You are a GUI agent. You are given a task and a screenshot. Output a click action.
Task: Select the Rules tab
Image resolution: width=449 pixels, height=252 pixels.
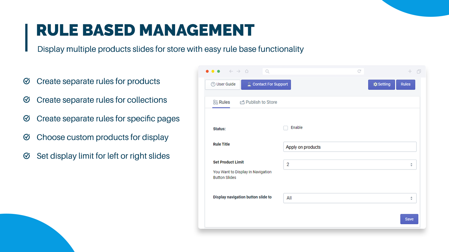(224, 102)
